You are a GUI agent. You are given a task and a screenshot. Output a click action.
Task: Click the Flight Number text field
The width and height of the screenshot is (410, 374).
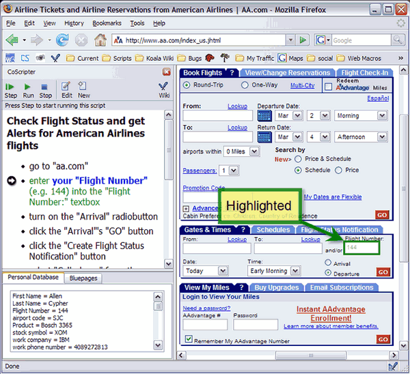[361, 247]
